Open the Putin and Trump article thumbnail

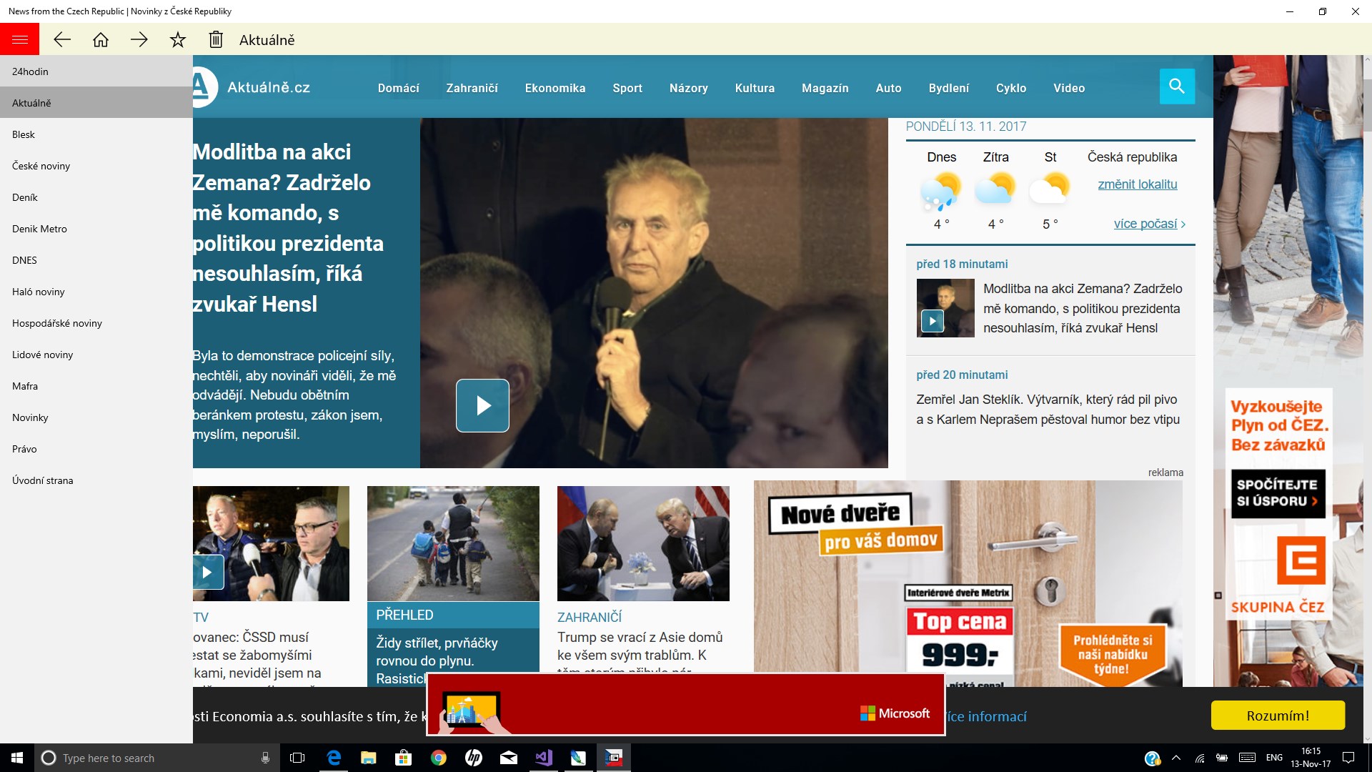pos(643,543)
